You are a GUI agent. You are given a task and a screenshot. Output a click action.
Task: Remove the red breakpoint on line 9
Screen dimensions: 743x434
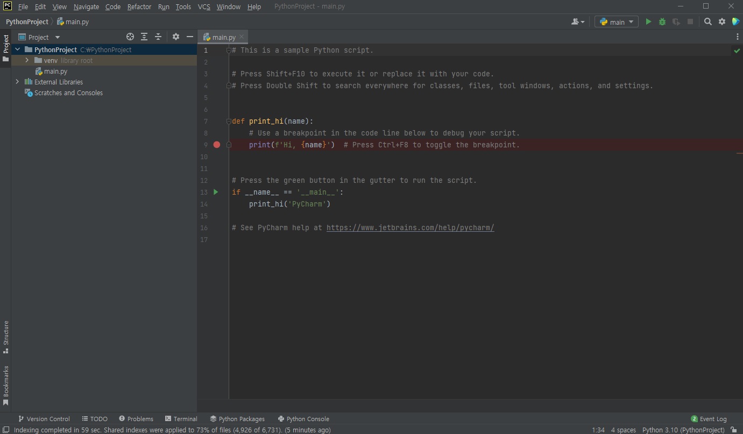click(217, 145)
